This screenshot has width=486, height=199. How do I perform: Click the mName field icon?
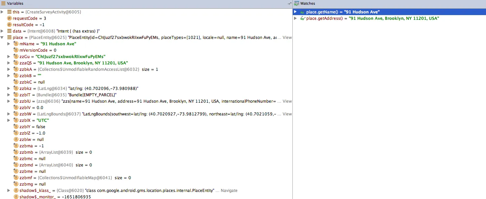coord(16,44)
